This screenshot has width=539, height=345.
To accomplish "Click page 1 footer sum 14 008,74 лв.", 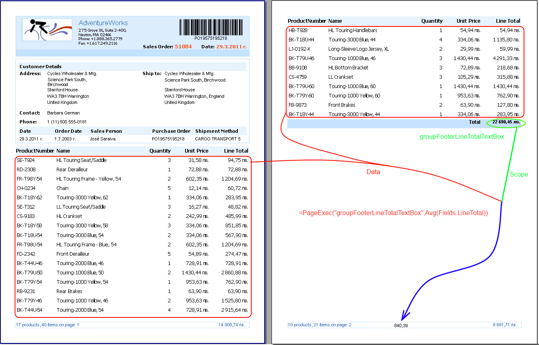I will 232,325.
